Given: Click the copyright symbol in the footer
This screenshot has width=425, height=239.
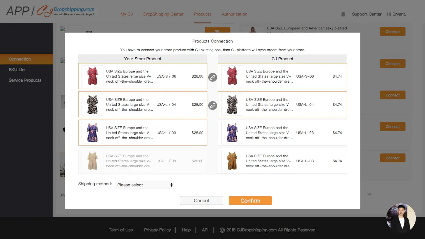Looking at the screenshot, I should [222, 230].
